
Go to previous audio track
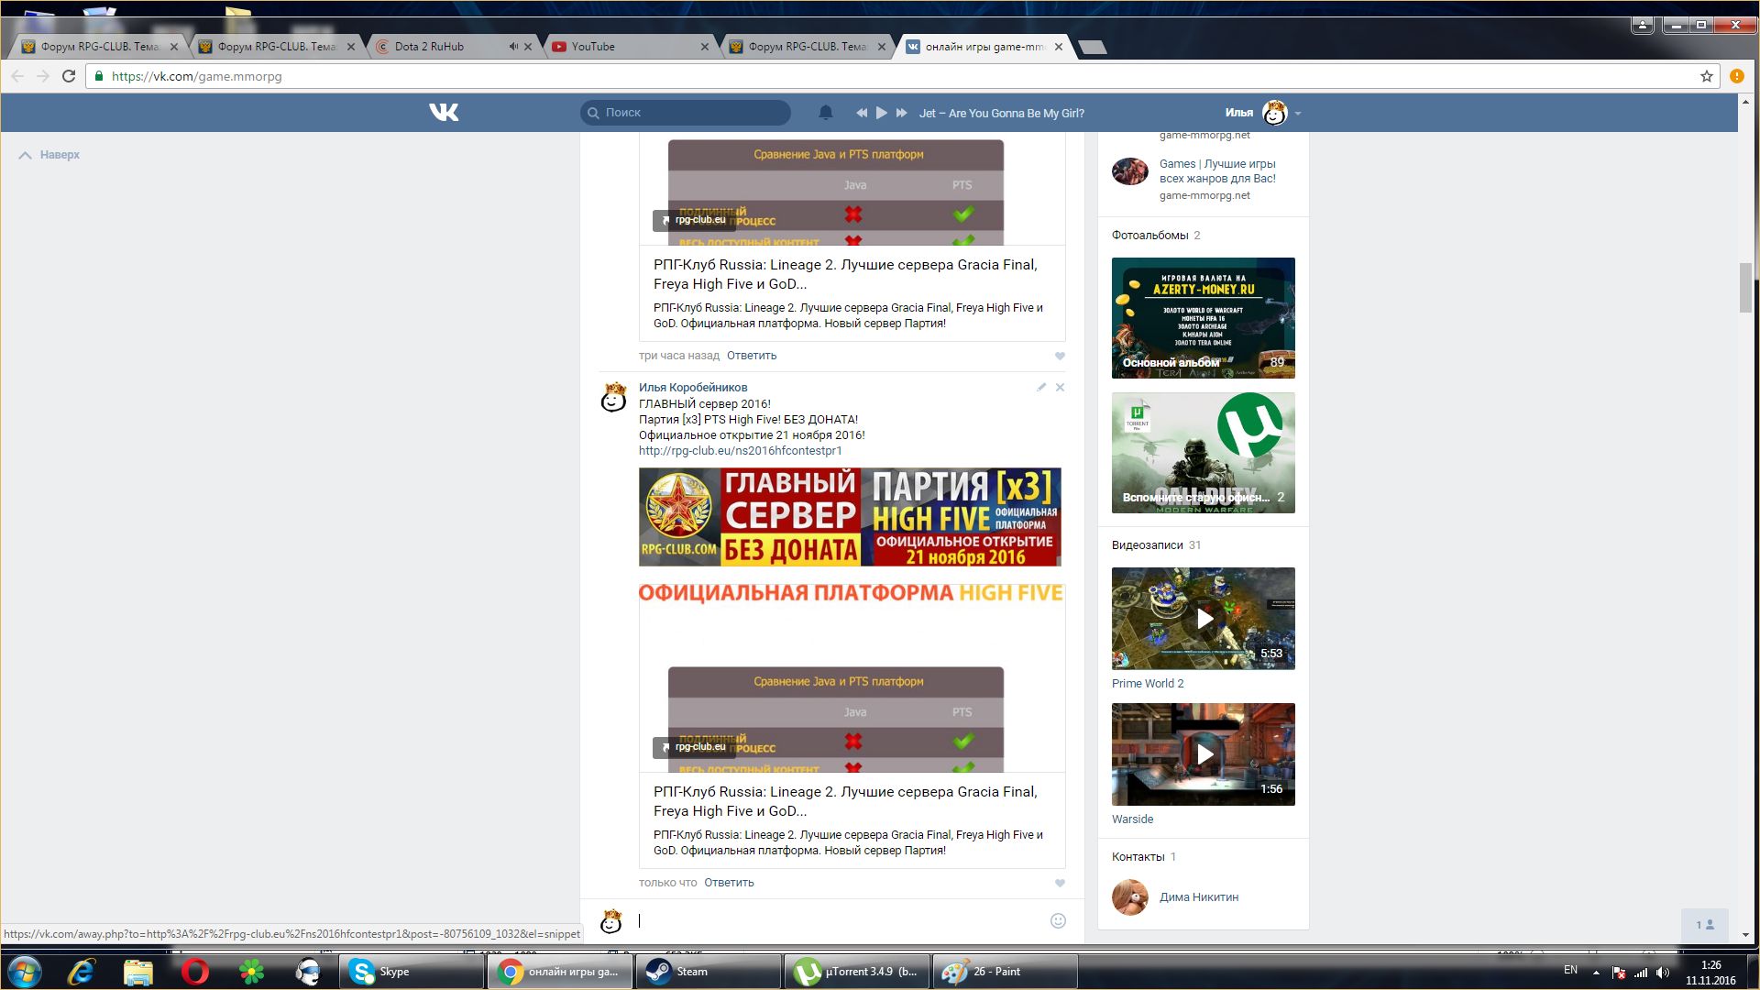pos(862,113)
